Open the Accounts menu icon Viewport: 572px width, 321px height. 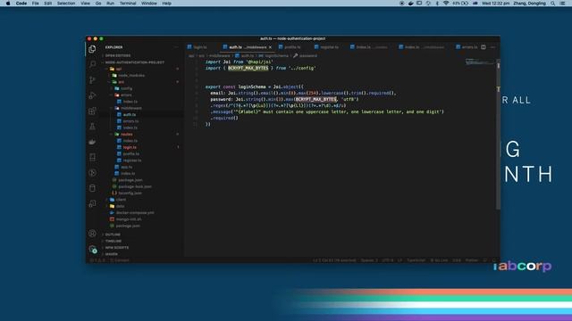pyautogui.click(x=92, y=234)
